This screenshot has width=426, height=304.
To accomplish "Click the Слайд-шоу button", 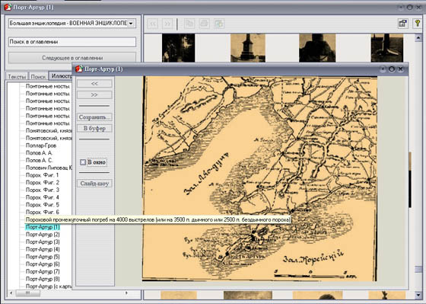I will pos(94,184).
